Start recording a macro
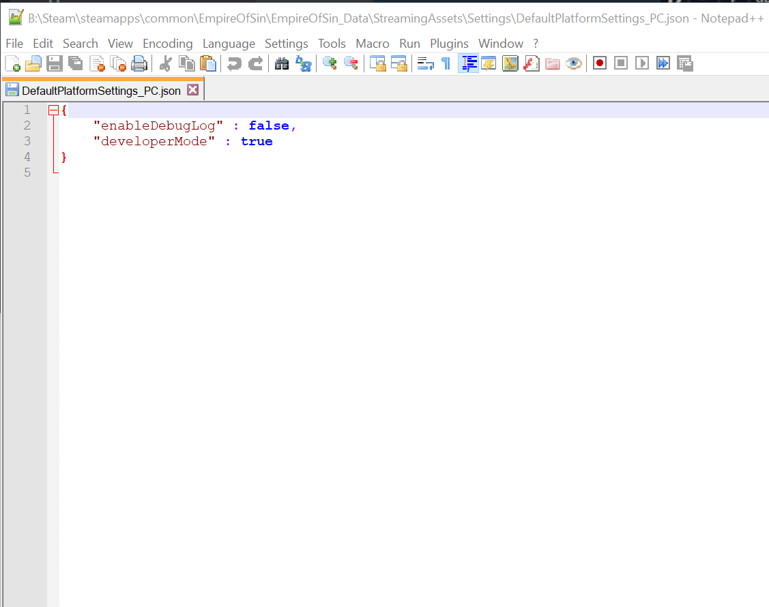Screen dimensions: 769x607 click(599, 63)
